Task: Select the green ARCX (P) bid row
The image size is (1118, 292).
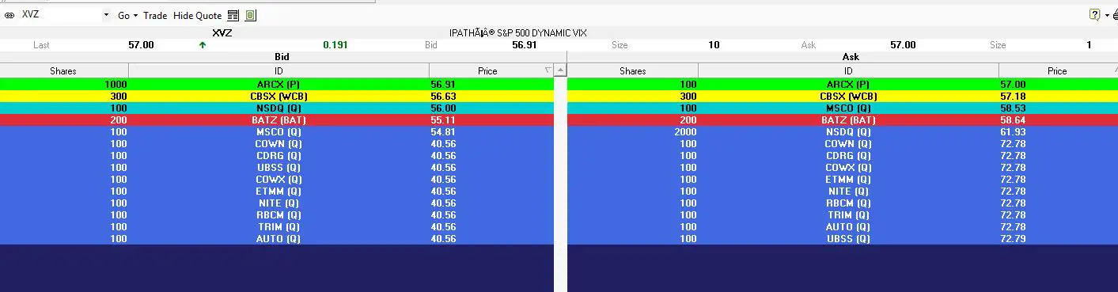Action: click(x=277, y=84)
